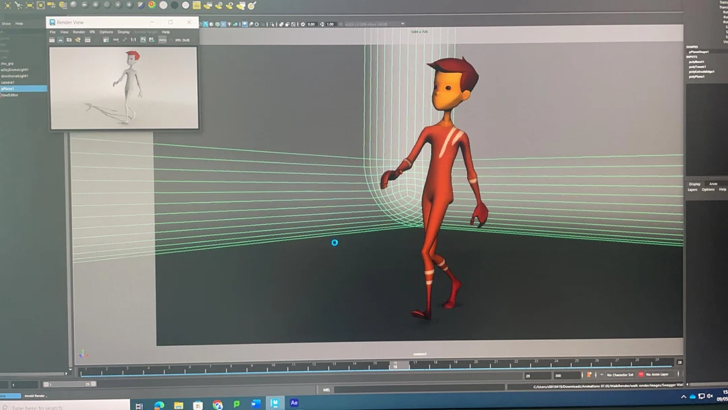The image size is (728, 410).
Task: Open the Options menu in Render View
Action: pos(106,32)
